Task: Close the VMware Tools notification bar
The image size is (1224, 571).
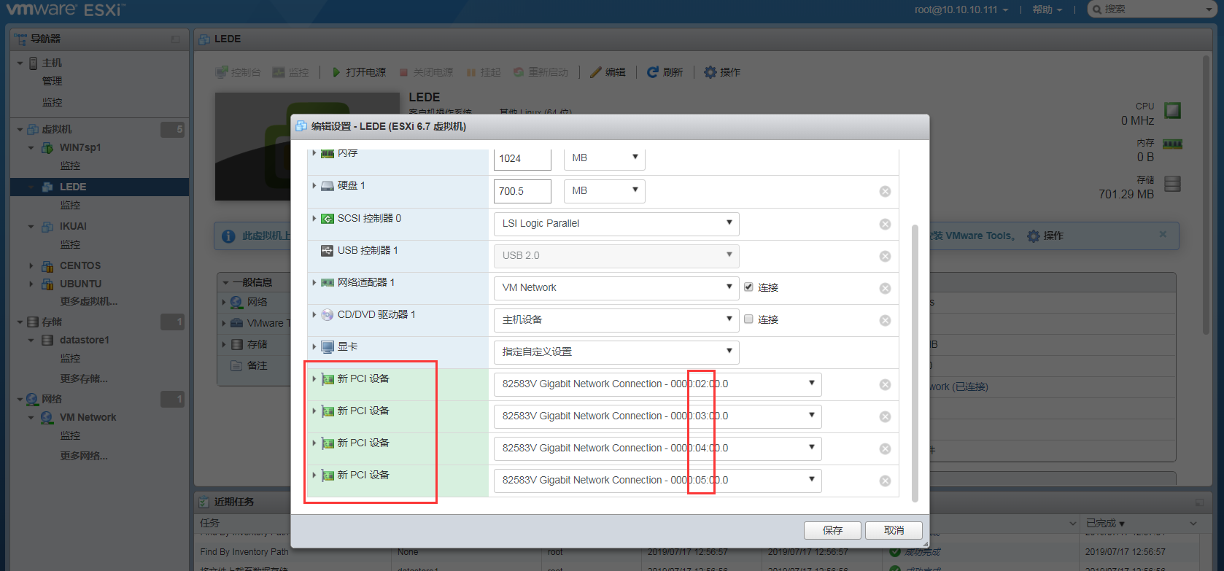Action: coord(1163,234)
